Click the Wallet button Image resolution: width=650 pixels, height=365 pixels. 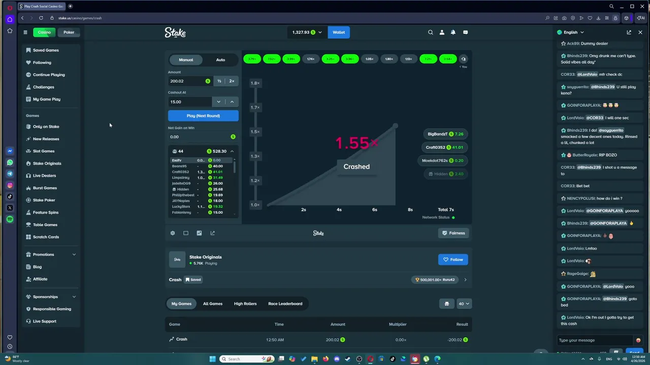pyautogui.click(x=339, y=32)
